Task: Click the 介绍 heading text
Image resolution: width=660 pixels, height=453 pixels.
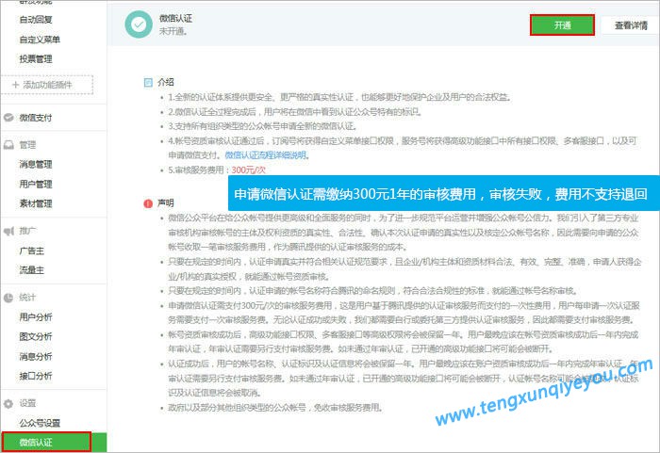Action: pyautogui.click(x=165, y=82)
